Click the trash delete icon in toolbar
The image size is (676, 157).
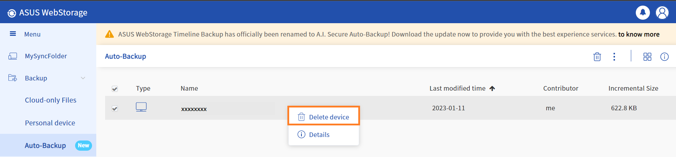tap(597, 57)
